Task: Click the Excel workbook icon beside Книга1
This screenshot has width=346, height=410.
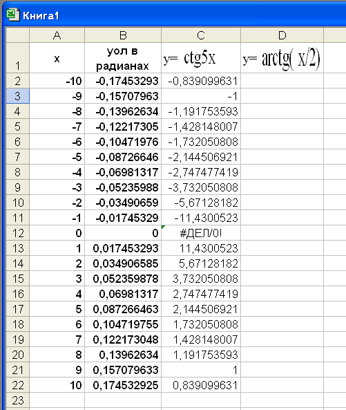Action: tap(12, 15)
